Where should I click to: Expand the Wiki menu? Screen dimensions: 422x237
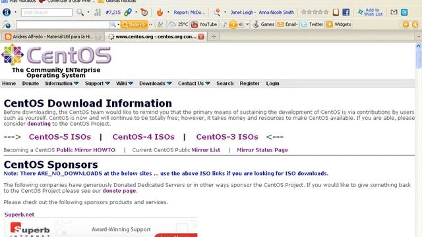(125, 84)
